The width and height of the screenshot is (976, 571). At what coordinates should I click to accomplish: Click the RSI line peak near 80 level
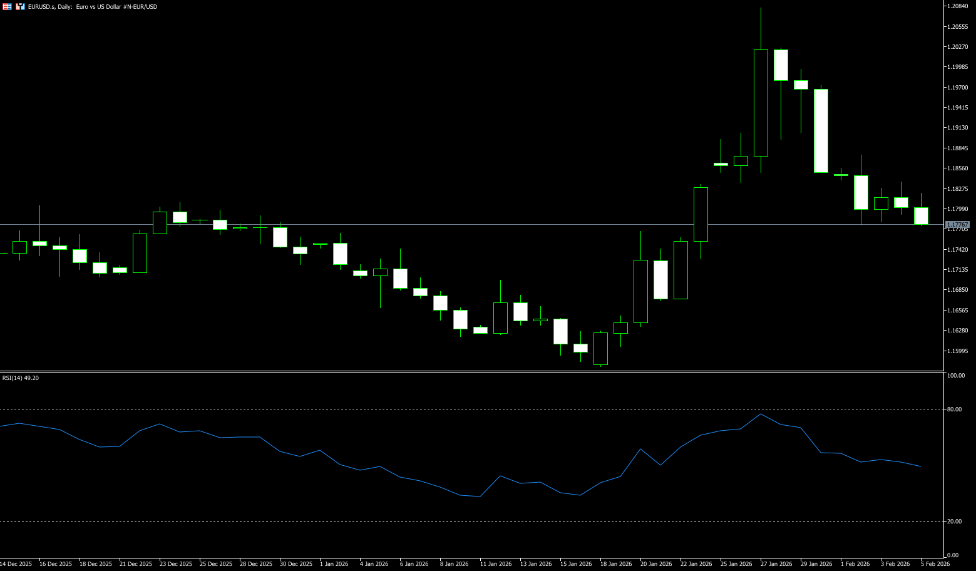761,414
